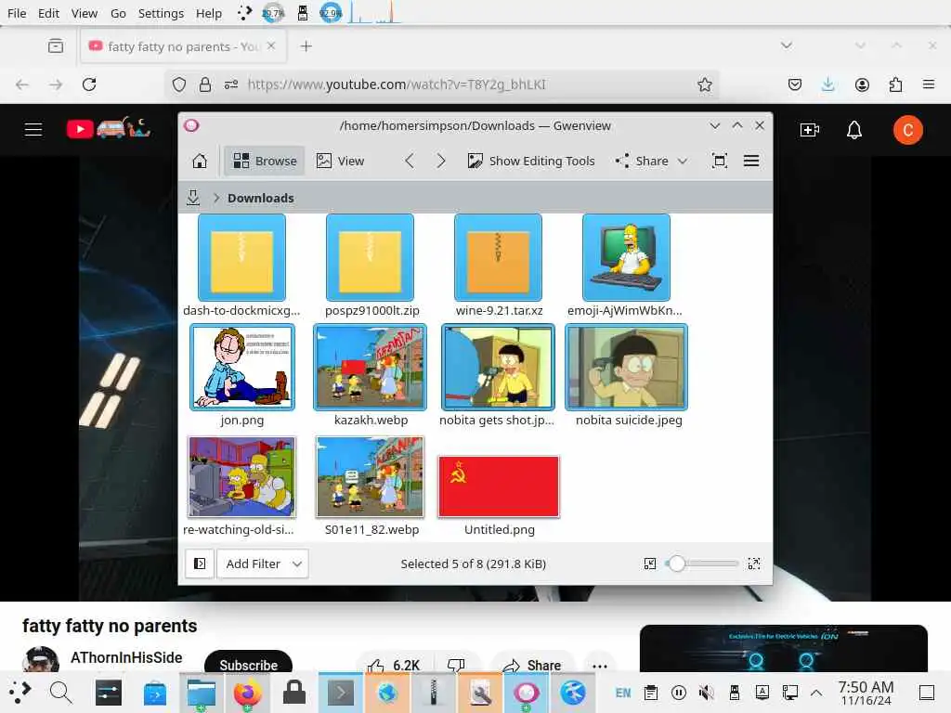The image size is (951, 713).
Task: Select pospz91000lt.zip thumbnail
Action: 370,257
